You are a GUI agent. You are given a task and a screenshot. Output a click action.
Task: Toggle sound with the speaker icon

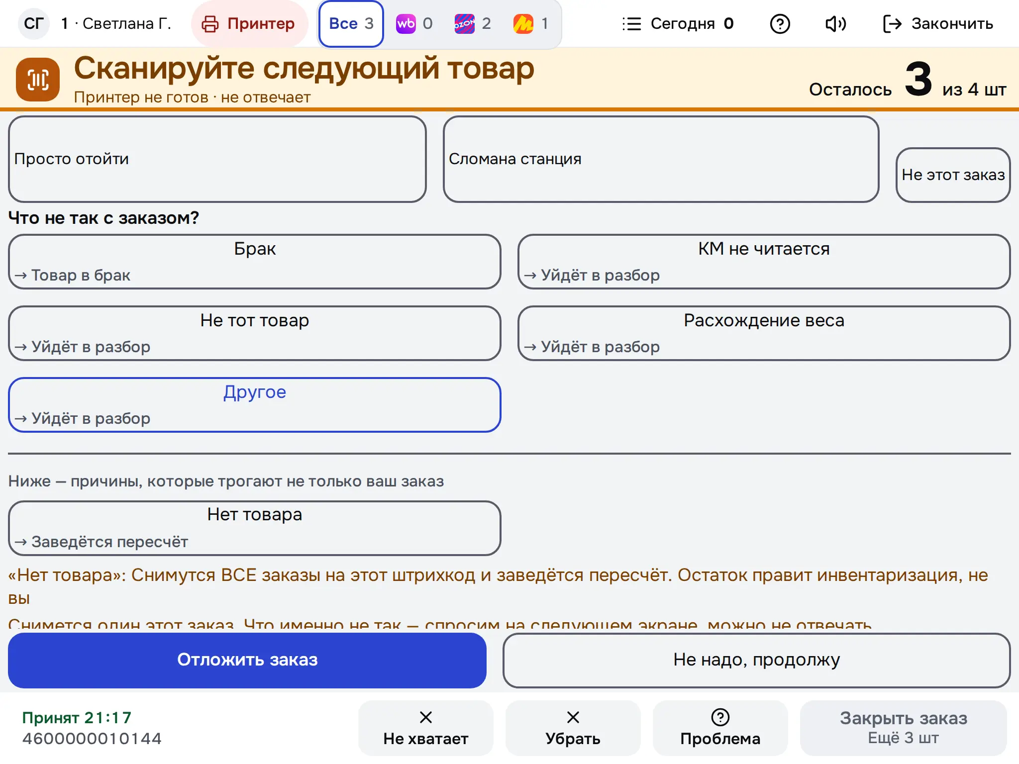pos(835,23)
